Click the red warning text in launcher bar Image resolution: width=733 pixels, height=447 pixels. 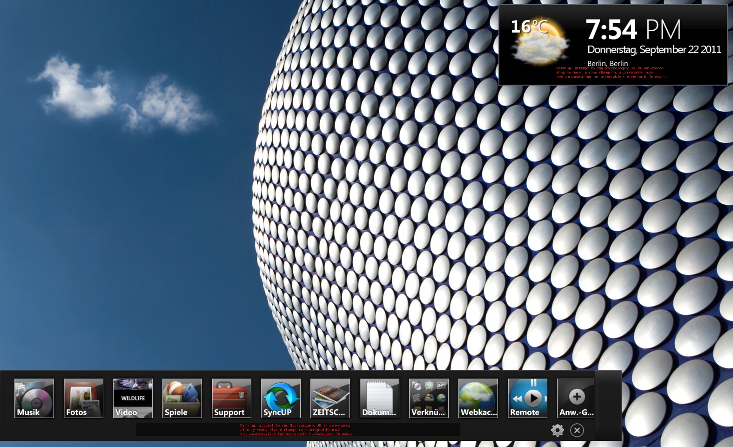click(x=296, y=430)
